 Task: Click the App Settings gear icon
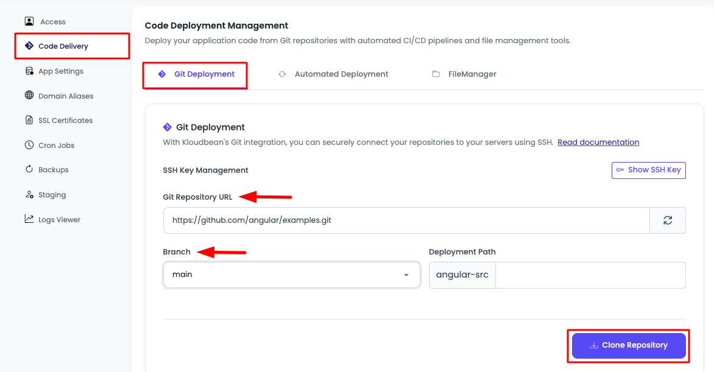[29, 71]
